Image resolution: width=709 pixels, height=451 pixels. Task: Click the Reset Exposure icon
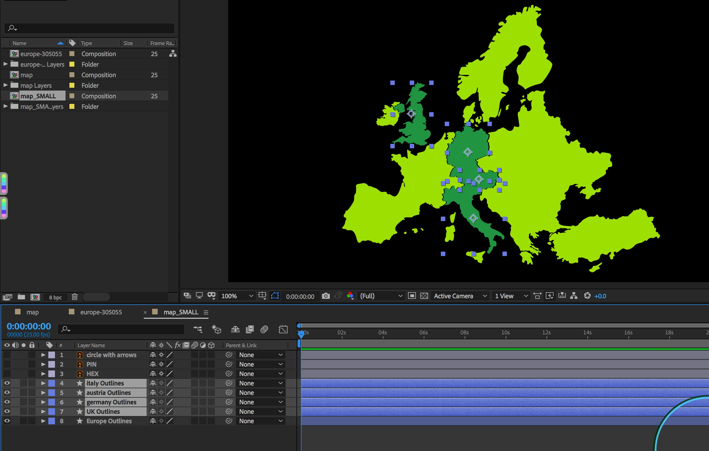point(587,296)
